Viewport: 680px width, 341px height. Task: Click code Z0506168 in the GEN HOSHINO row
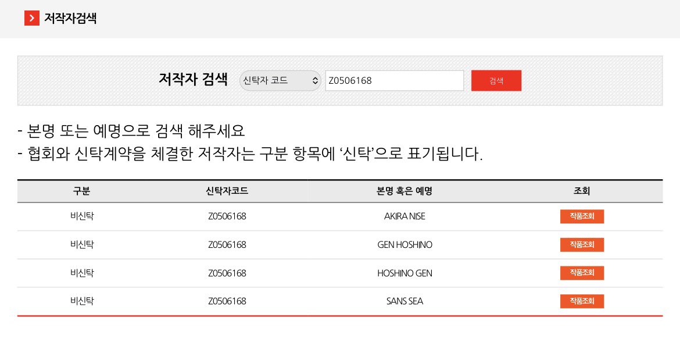coord(227,244)
